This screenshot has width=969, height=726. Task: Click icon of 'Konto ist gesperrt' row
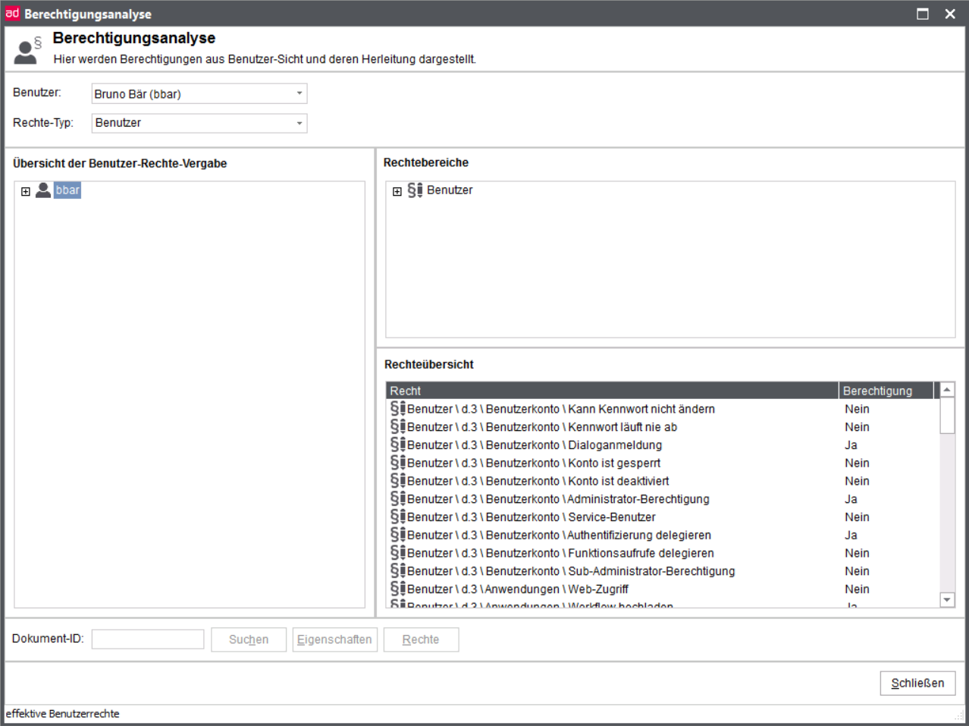(398, 463)
